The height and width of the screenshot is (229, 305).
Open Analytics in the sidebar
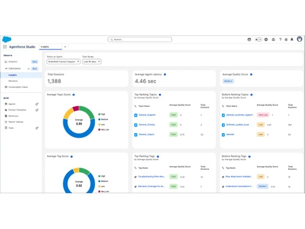13,62
